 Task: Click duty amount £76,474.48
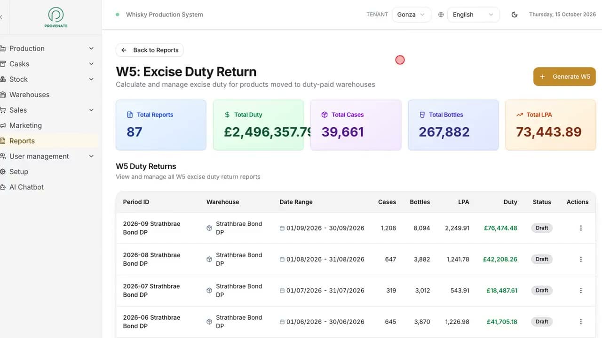point(500,228)
